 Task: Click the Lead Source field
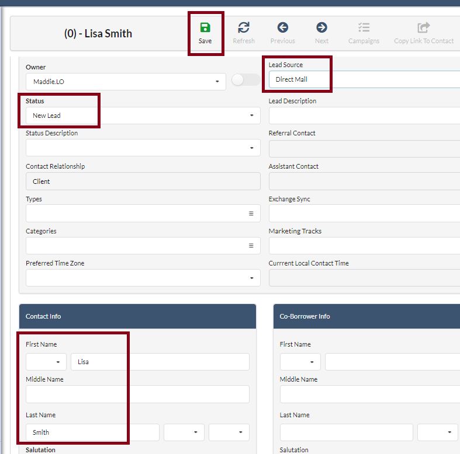click(x=362, y=79)
